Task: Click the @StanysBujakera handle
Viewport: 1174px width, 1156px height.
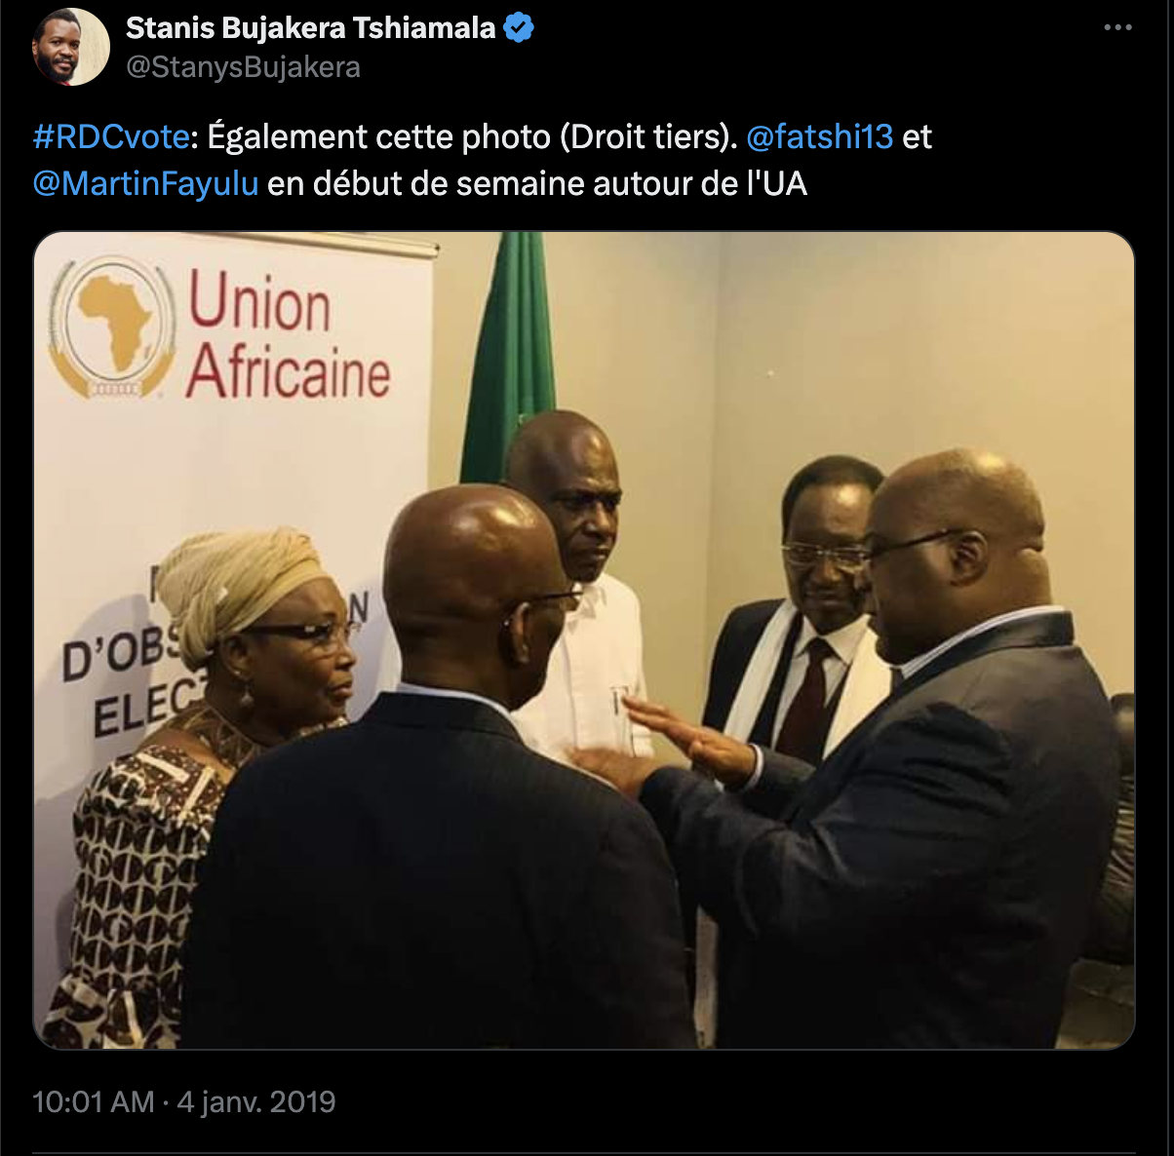Action: point(243,67)
